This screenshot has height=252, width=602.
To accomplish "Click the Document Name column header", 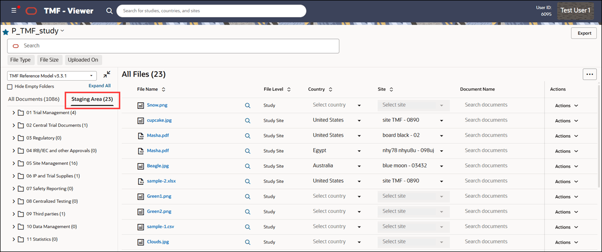I will tap(477, 89).
